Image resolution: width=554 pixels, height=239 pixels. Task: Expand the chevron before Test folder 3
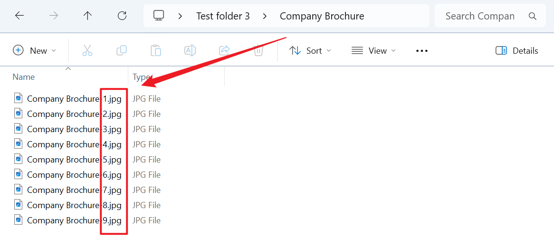180,16
